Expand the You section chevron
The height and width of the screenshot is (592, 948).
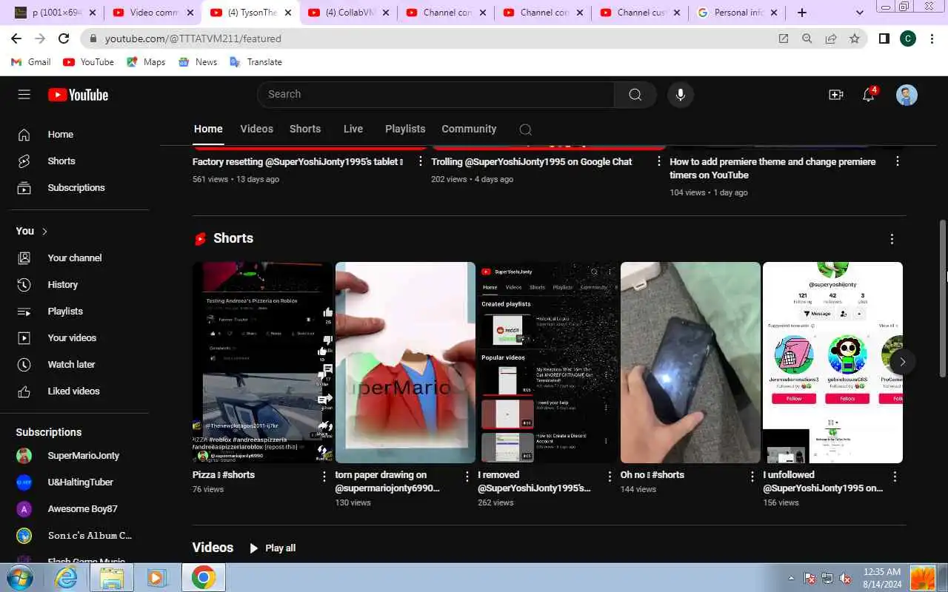(44, 232)
